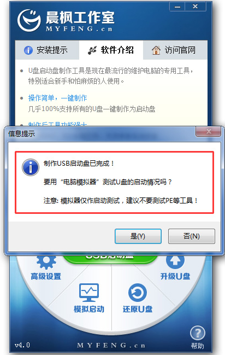Close the 信息提示 dialog
Screen dimensions: 225x355
(x=208, y=131)
